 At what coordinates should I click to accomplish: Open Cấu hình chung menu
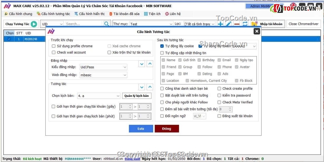pos(18,14)
